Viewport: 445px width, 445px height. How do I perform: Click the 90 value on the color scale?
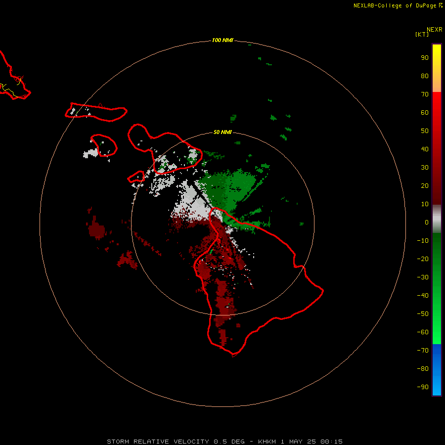click(x=425, y=58)
